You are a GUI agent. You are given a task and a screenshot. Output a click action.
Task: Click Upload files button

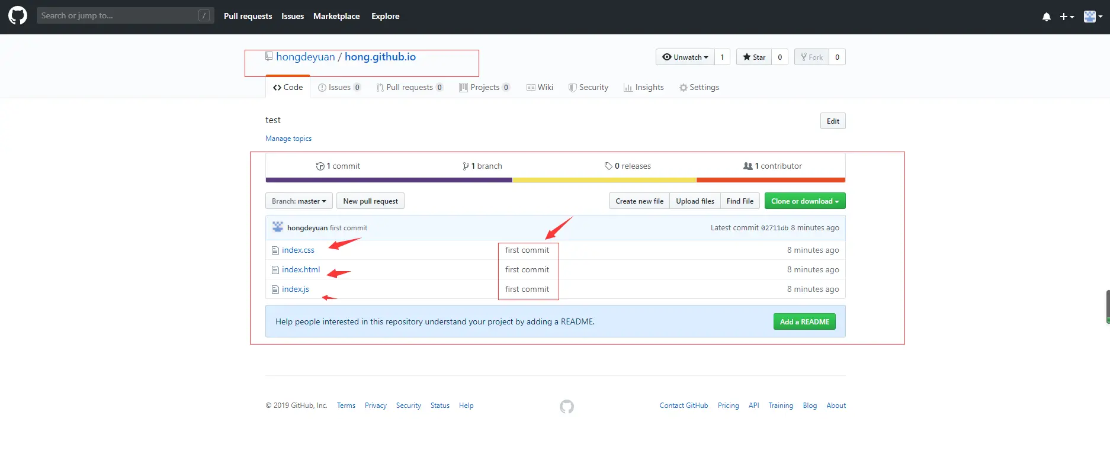coord(695,201)
